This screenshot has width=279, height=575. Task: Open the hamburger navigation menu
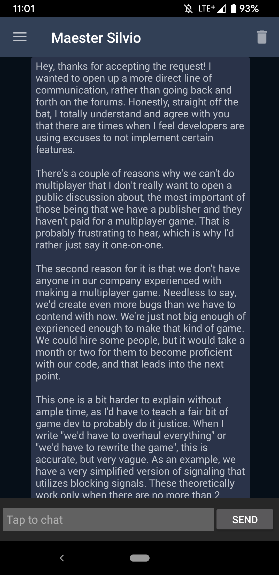20,37
